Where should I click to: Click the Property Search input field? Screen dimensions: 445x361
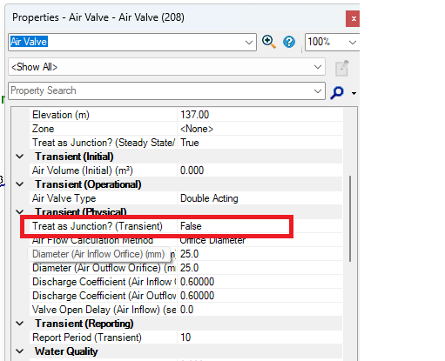pos(160,90)
